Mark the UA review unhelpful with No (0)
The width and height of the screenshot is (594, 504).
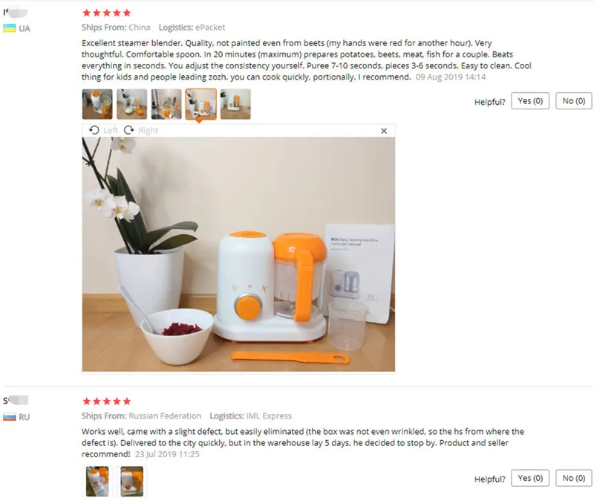coord(573,101)
